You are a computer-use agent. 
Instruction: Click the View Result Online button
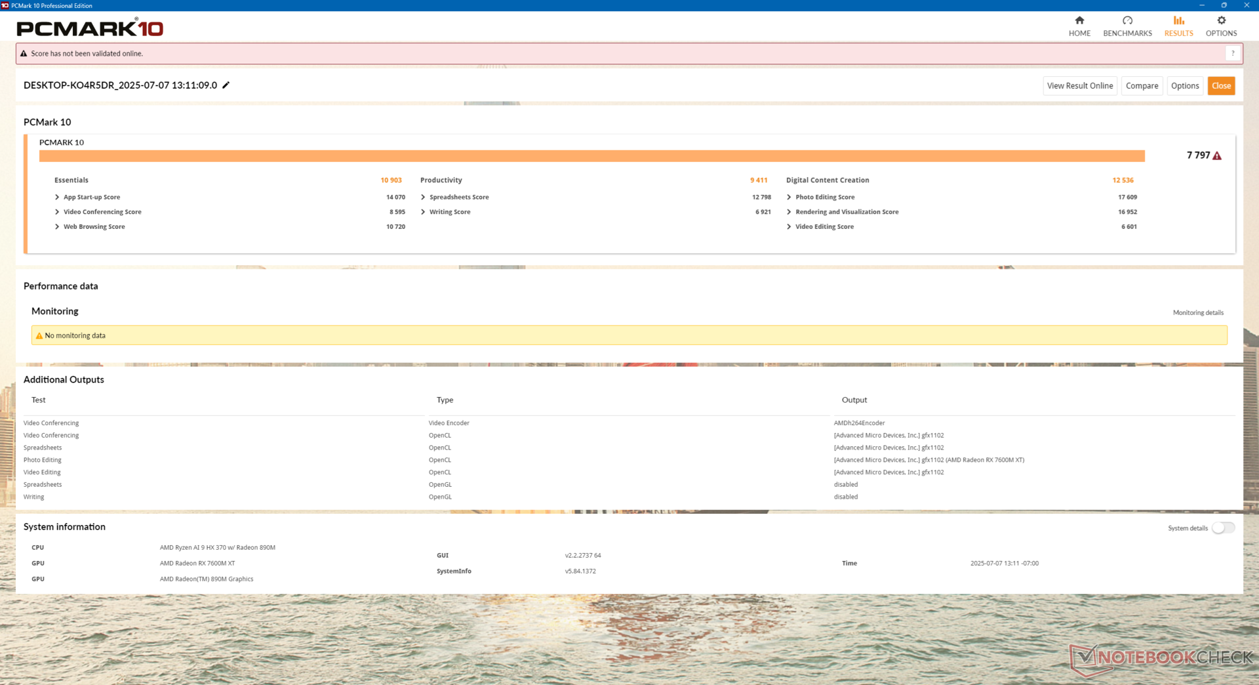click(x=1079, y=86)
